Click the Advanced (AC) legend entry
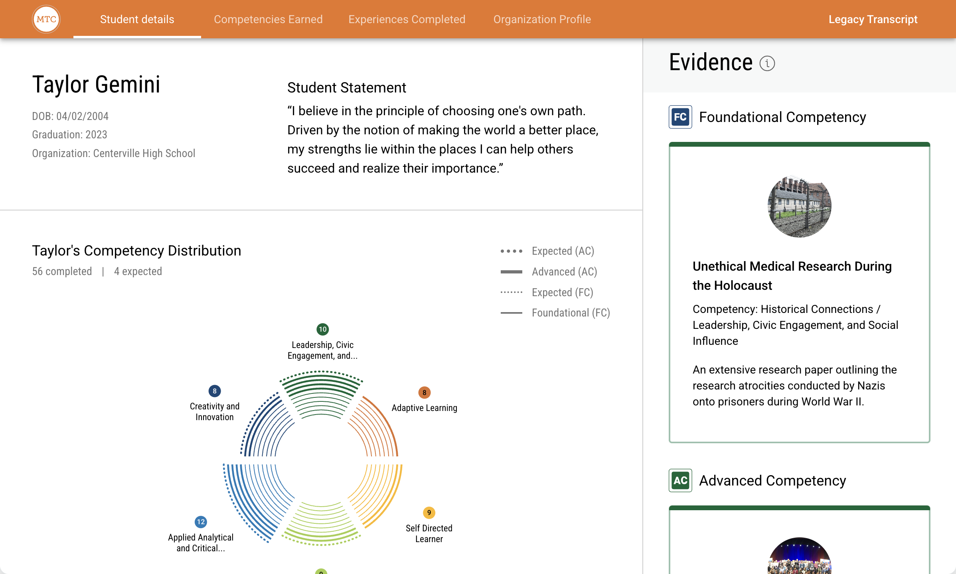Viewport: 956px width, 574px height. tap(549, 272)
